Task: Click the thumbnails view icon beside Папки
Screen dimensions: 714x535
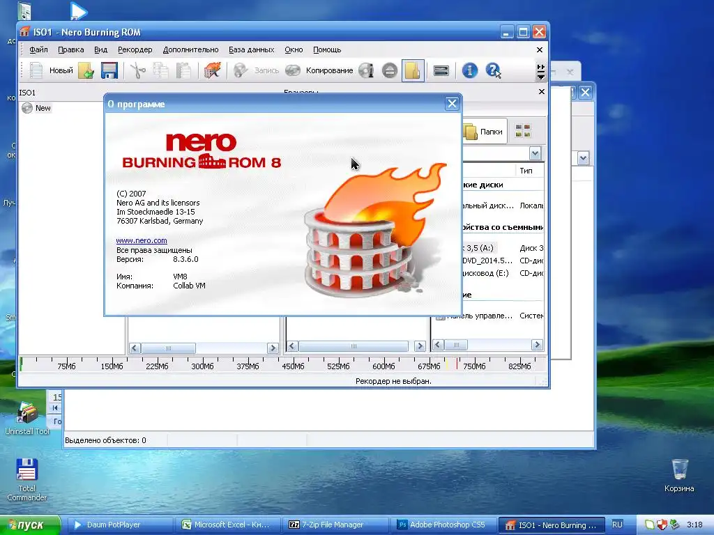Action: coord(523,131)
